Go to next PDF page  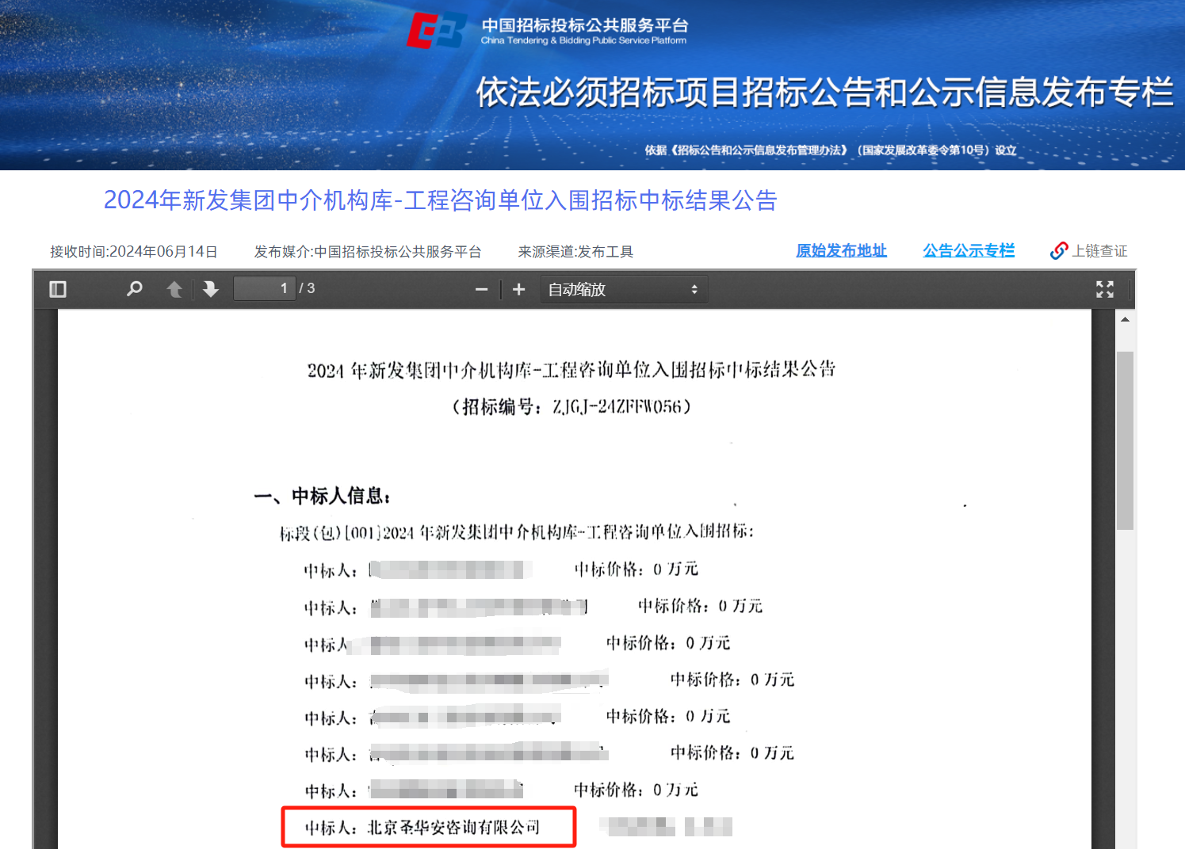pyautogui.click(x=211, y=289)
